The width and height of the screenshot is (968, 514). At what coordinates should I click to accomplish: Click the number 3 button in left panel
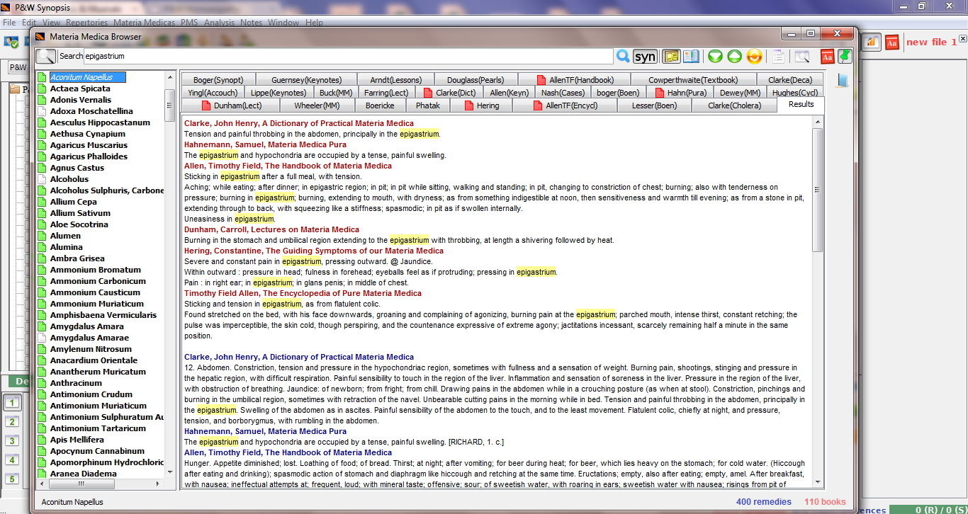click(x=11, y=441)
